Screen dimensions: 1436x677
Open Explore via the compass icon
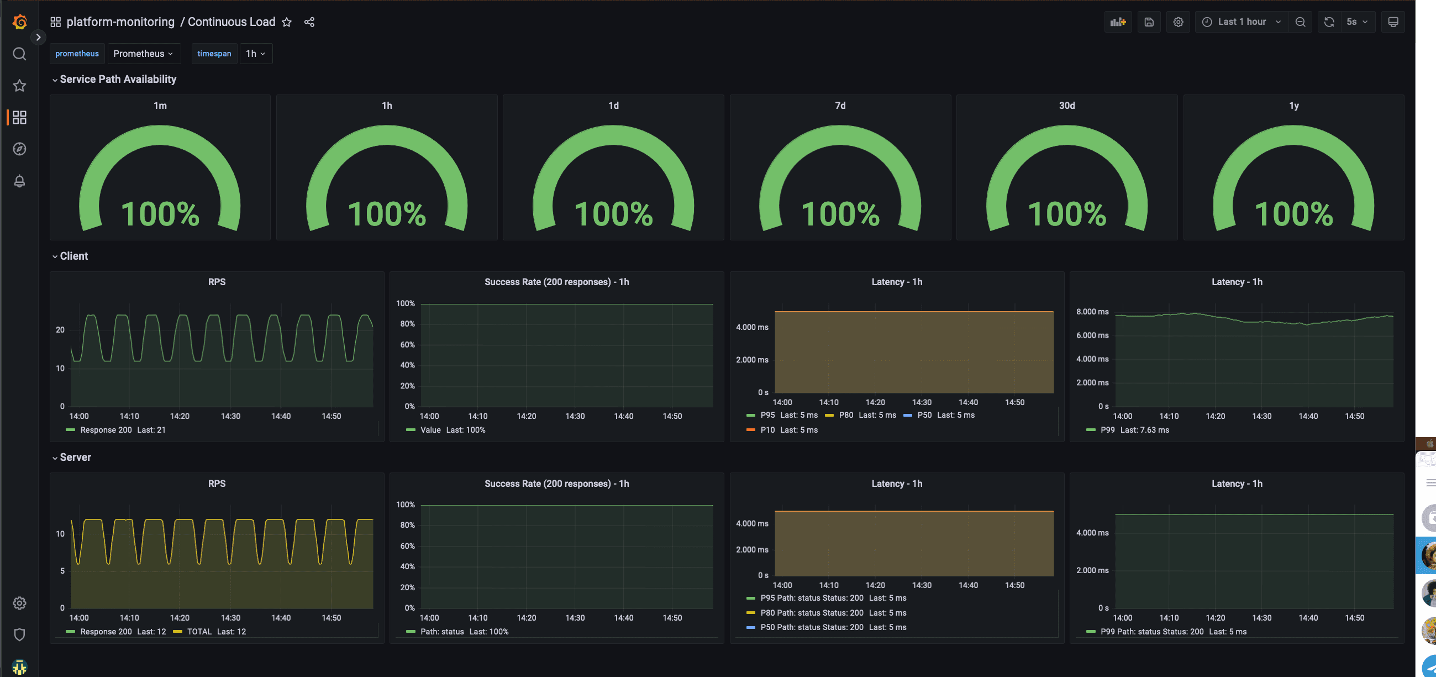[19, 149]
